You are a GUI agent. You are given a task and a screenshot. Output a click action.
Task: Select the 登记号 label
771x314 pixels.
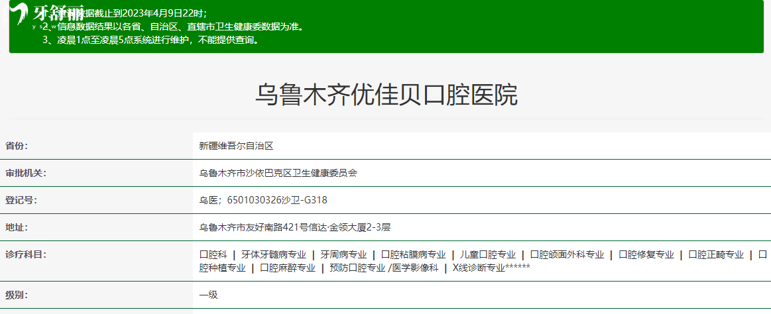click(21, 200)
